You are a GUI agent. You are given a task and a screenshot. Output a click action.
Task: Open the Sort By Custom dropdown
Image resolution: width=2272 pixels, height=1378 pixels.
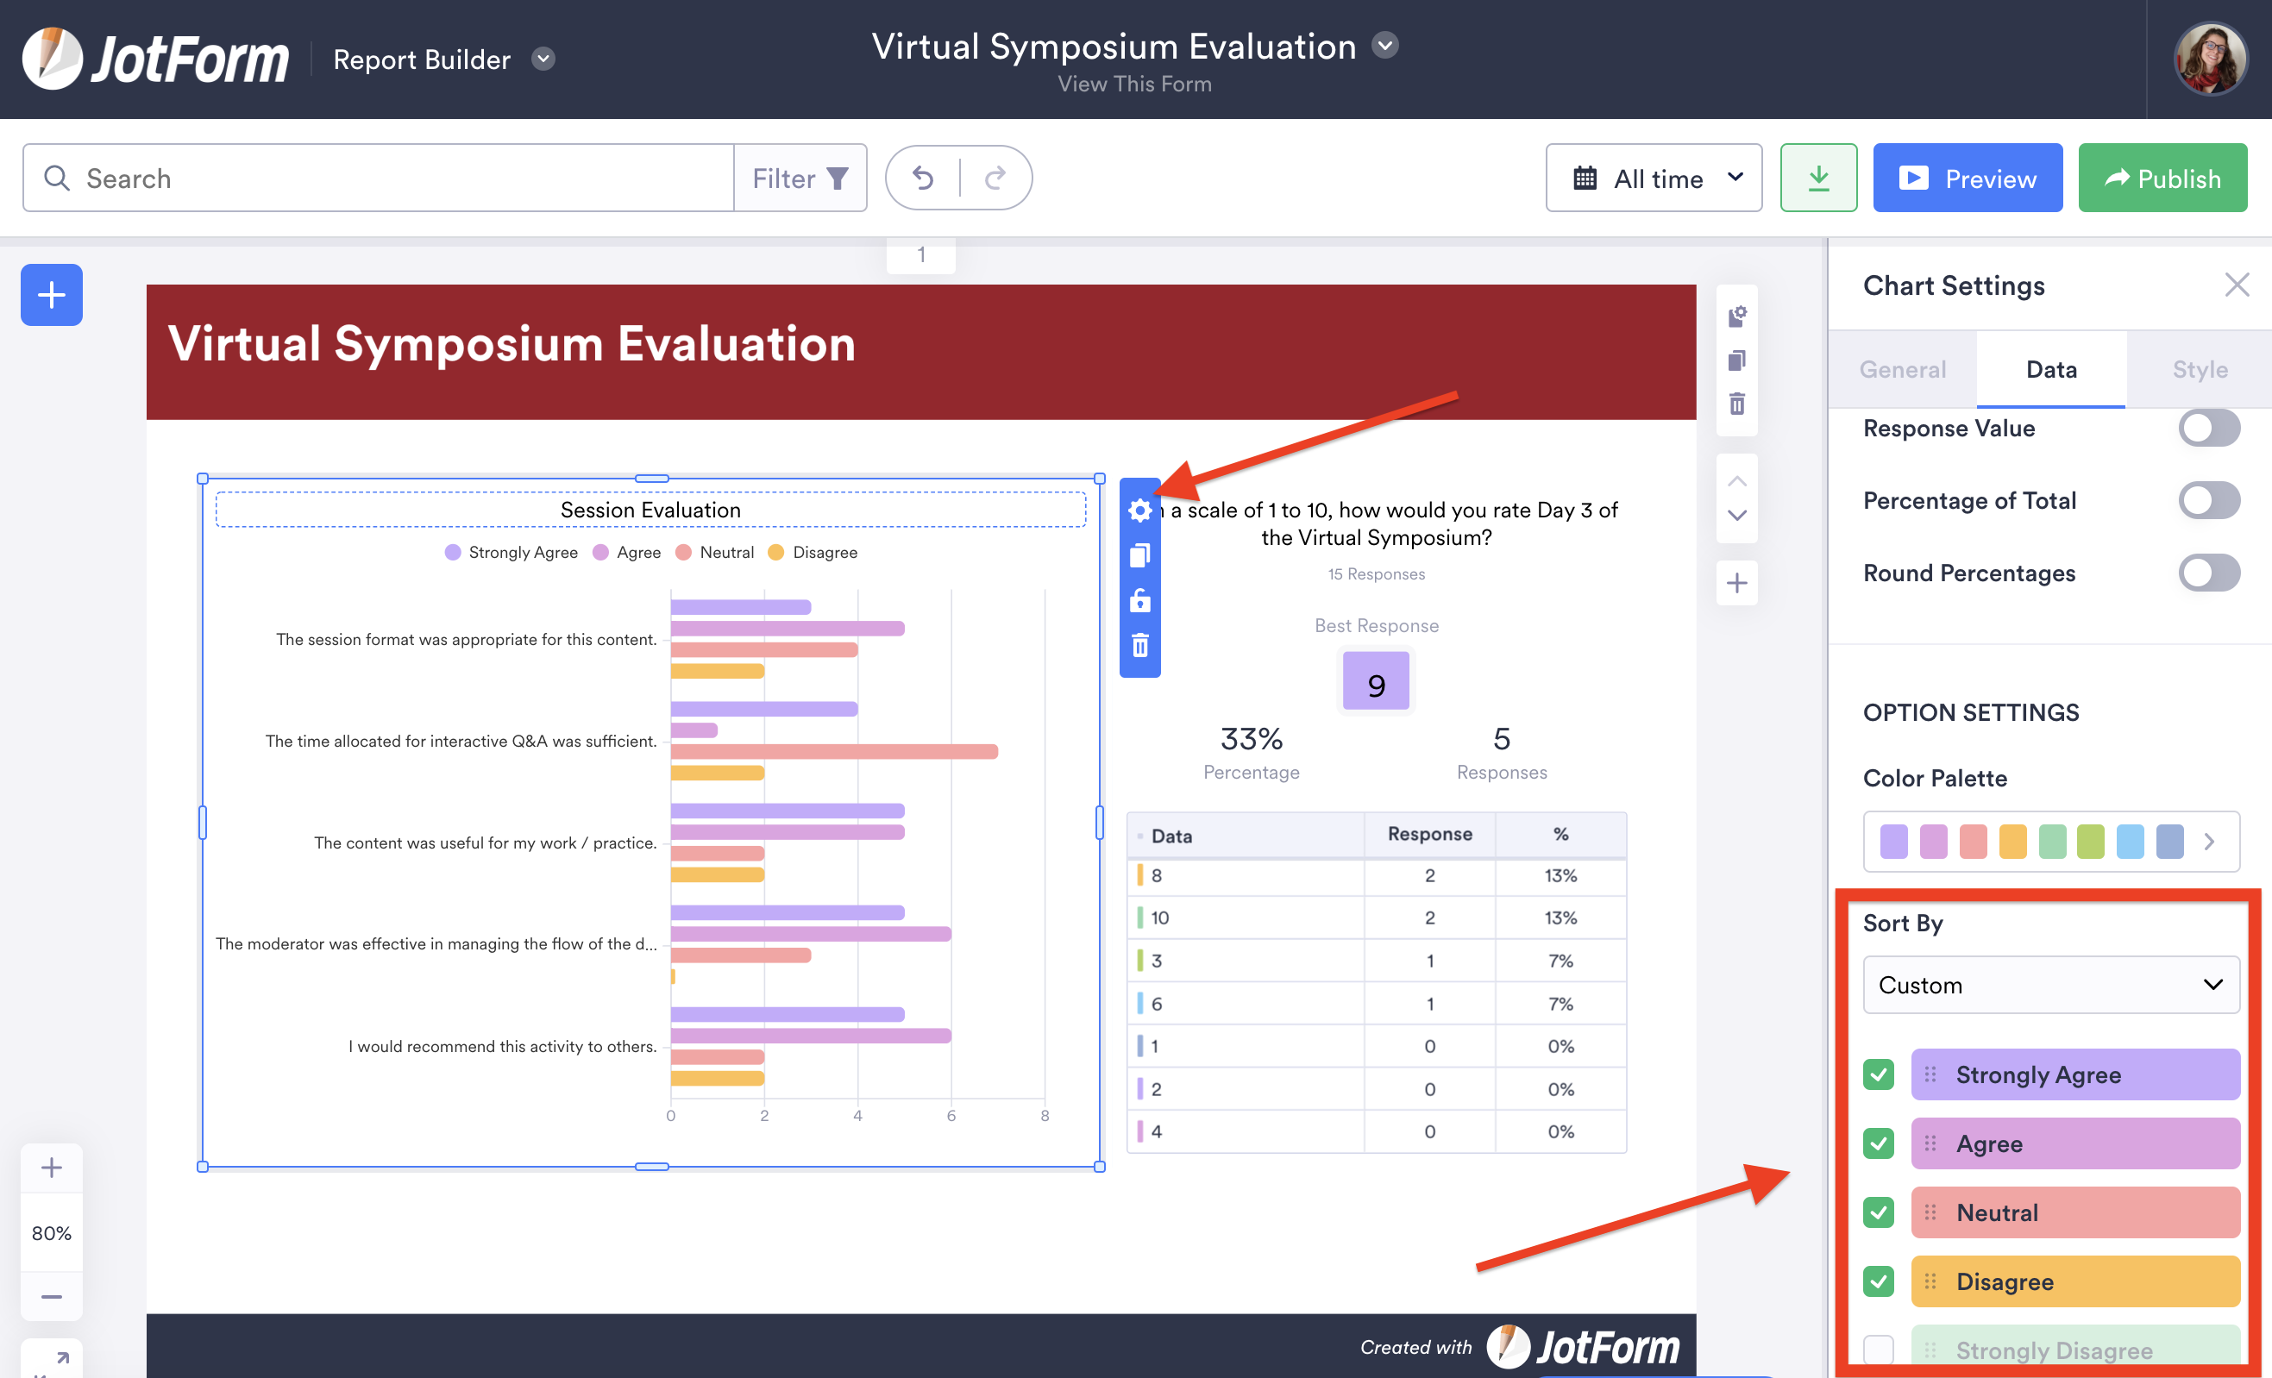click(2050, 985)
